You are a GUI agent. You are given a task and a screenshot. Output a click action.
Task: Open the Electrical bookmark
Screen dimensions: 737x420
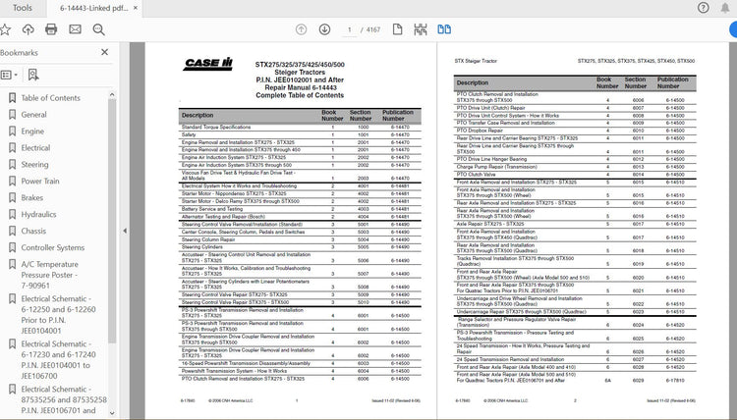[35, 148]
